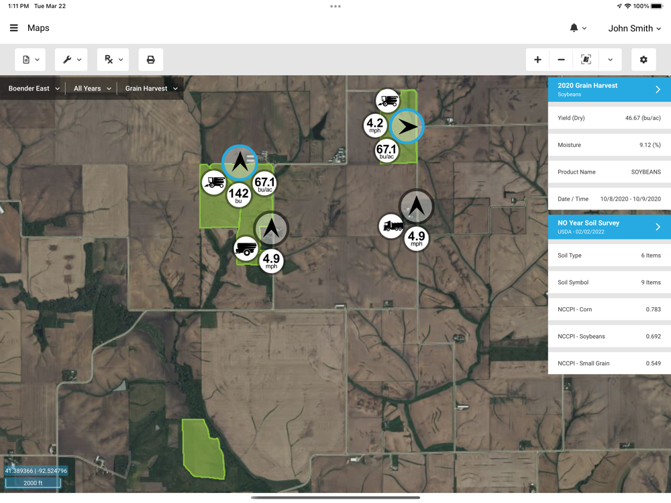Tap the battery status icon
This screenshot has width=671, height=503.
[658, 6]
